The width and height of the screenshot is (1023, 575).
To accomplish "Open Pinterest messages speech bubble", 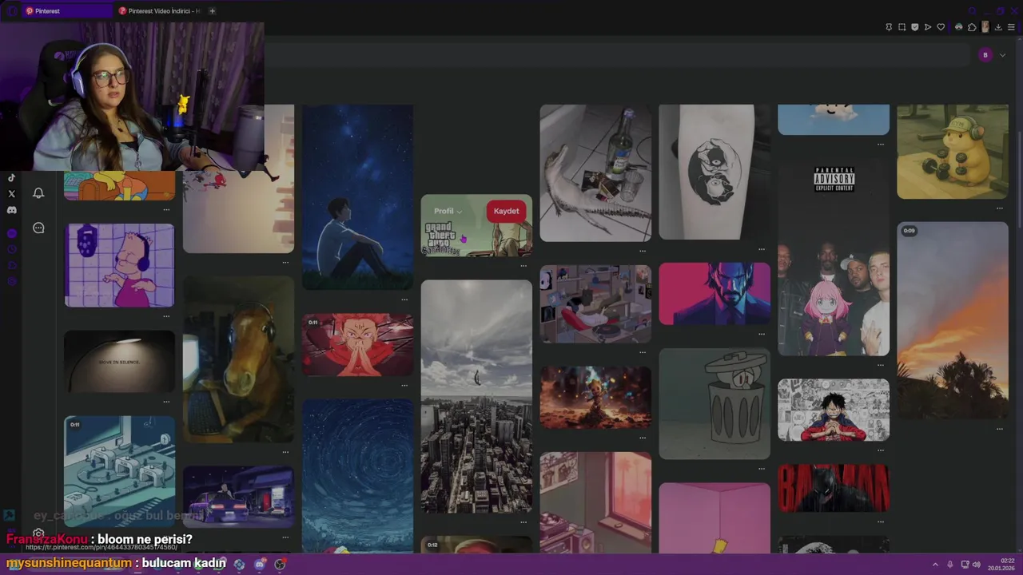I will coord(38,228).
